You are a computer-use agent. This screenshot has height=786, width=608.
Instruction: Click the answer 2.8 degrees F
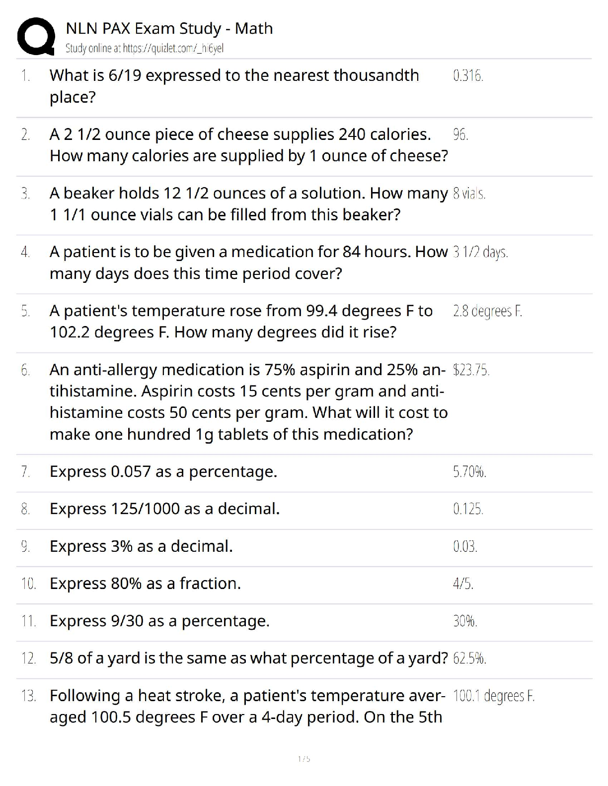(x=487, y=311)
